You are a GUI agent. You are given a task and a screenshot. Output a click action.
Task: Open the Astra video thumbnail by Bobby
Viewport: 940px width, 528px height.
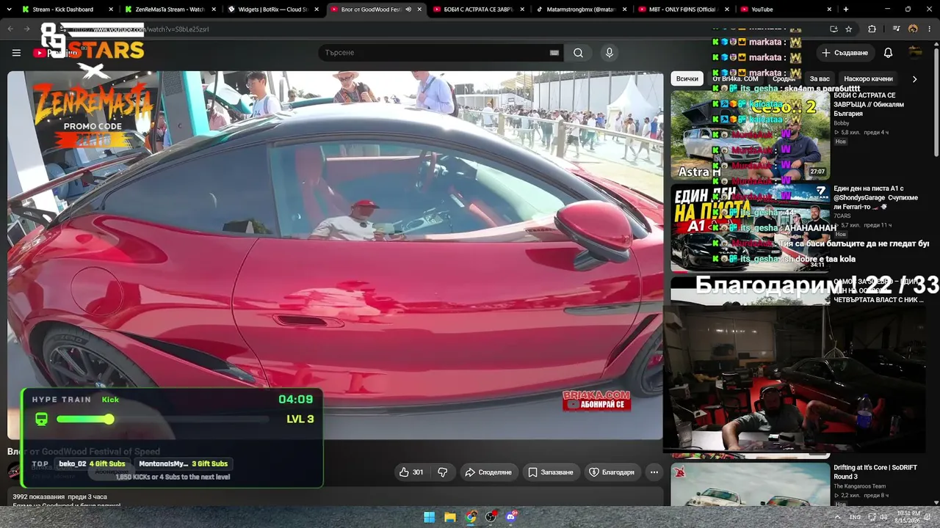point(750,135)
